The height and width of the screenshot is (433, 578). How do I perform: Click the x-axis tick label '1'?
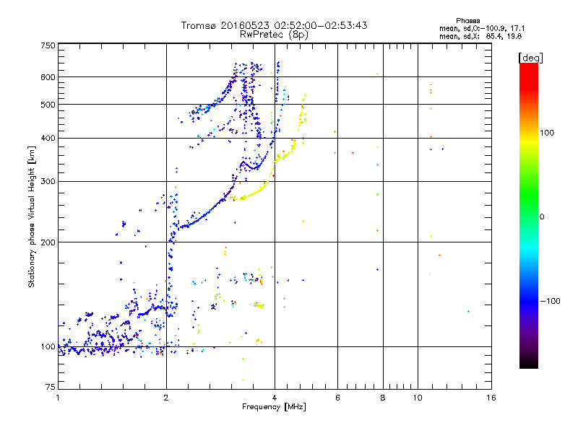tap(58, 398)
